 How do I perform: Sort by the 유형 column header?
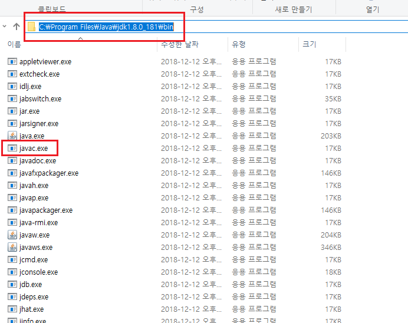pos(239,44)
